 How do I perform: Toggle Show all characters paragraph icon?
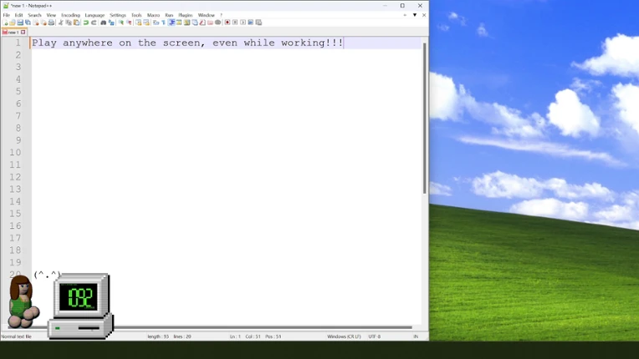pos(164,23)
